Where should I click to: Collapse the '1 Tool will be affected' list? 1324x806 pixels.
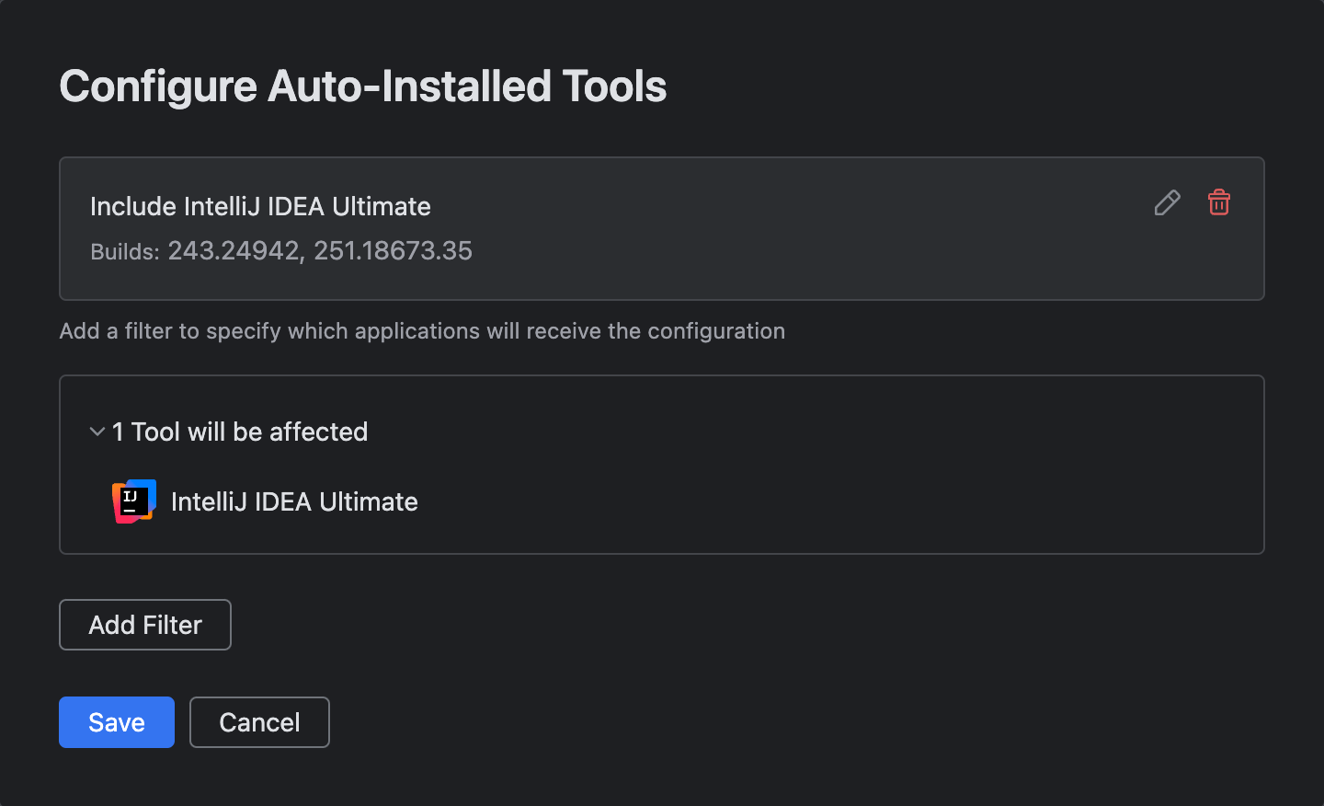click(97, 432)
